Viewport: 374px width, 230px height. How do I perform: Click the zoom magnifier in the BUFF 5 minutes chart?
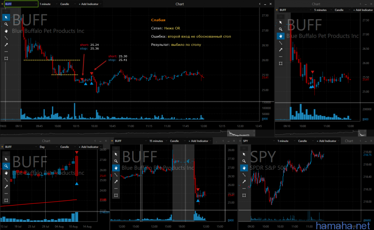(x=280, y=29)
